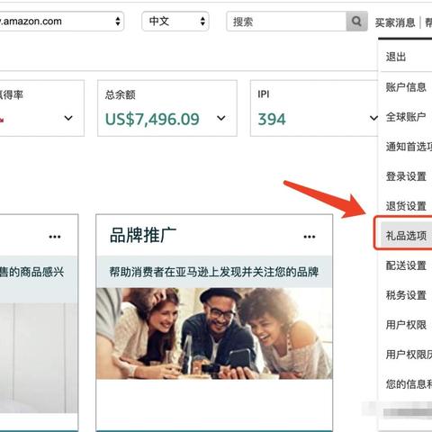Select 退货设置 menu item
This screenshot has width=432, height=432.
pos(405,206)
